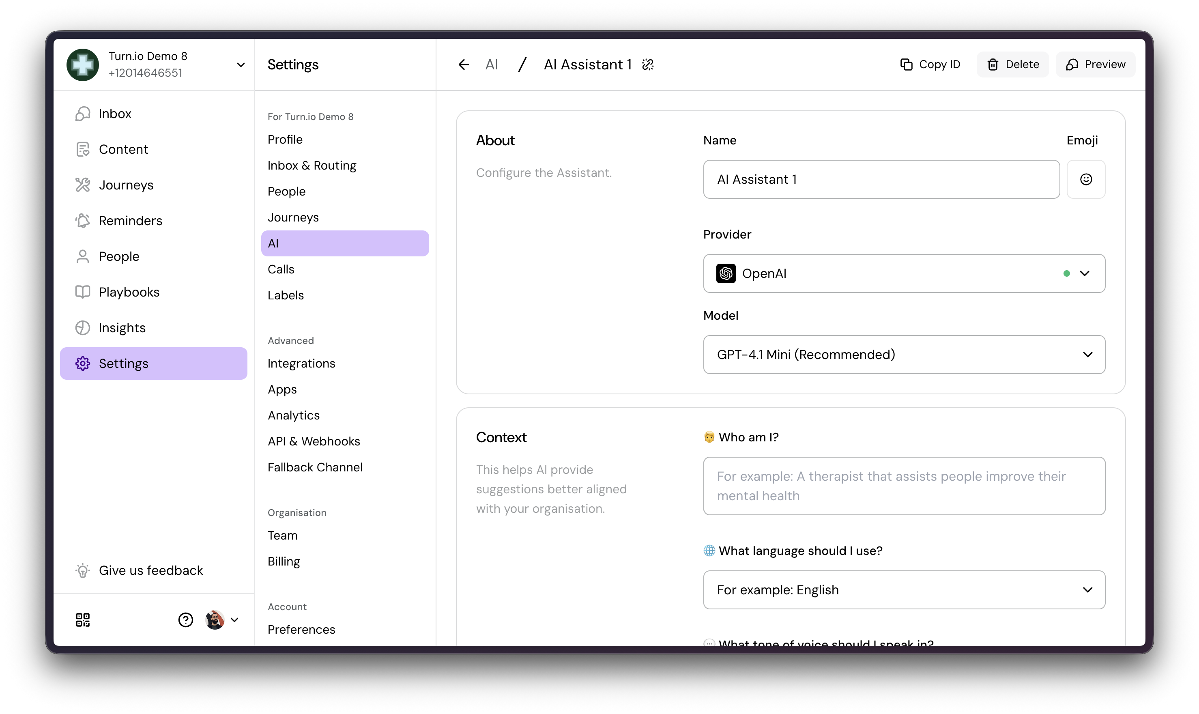Click the Delete button
This screenshot has width=1199, height=714.
tap(1012, 65)
